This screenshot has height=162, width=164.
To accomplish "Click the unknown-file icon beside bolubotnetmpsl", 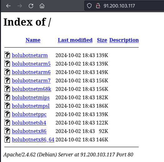I will pos(7,106).
